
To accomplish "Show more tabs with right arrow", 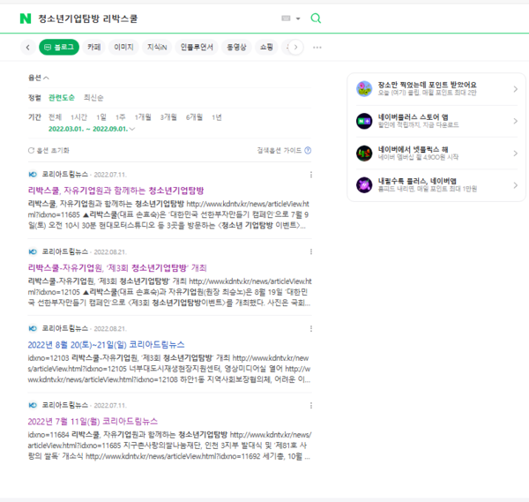I will 295,48.
